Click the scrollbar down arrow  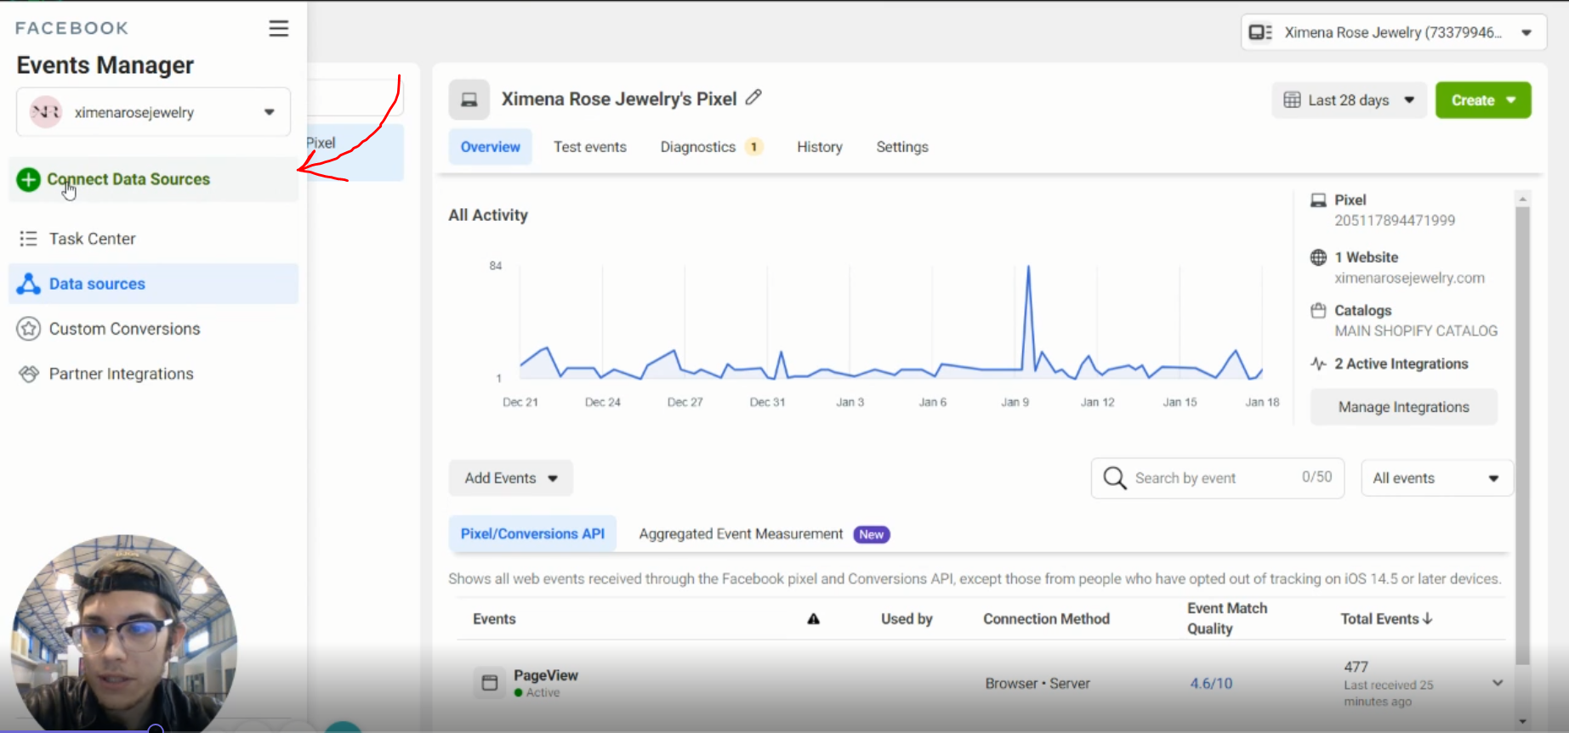tap(1522, 721)
